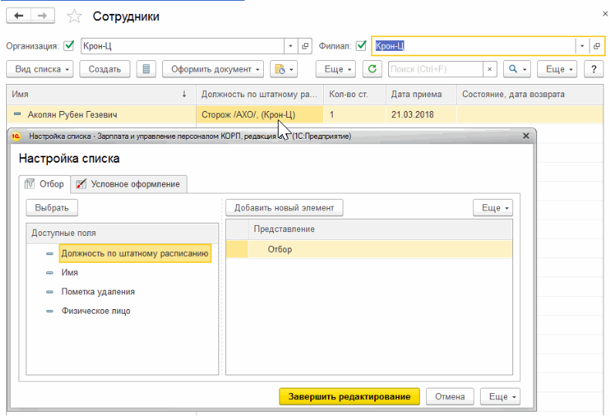Switch to the Условное оформление tab

129,184
